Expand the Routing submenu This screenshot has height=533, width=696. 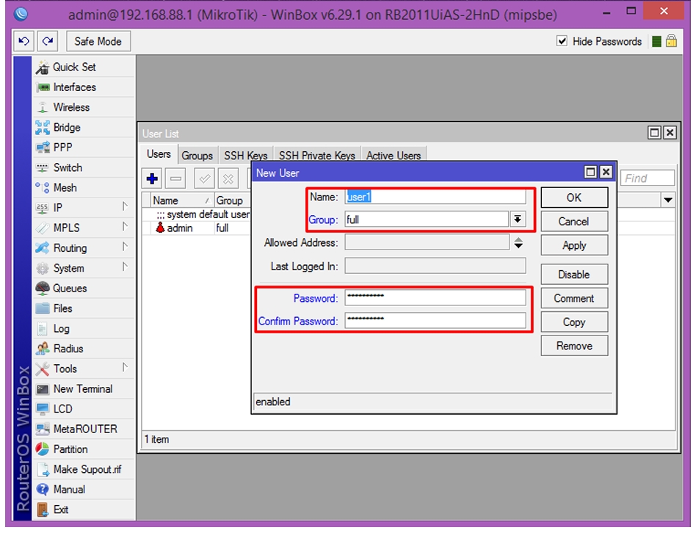click(125, 247)
